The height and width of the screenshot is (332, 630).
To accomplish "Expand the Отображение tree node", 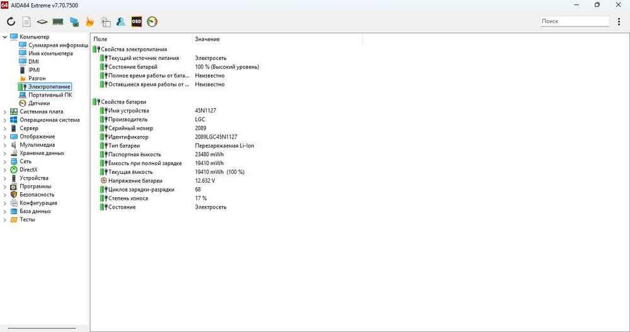I will (5, 137).
